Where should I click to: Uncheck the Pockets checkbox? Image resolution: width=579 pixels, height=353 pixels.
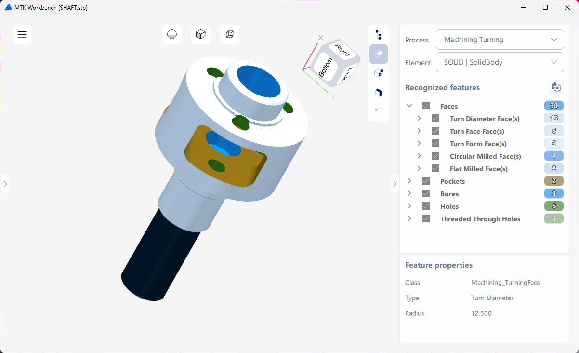[426, 181]
